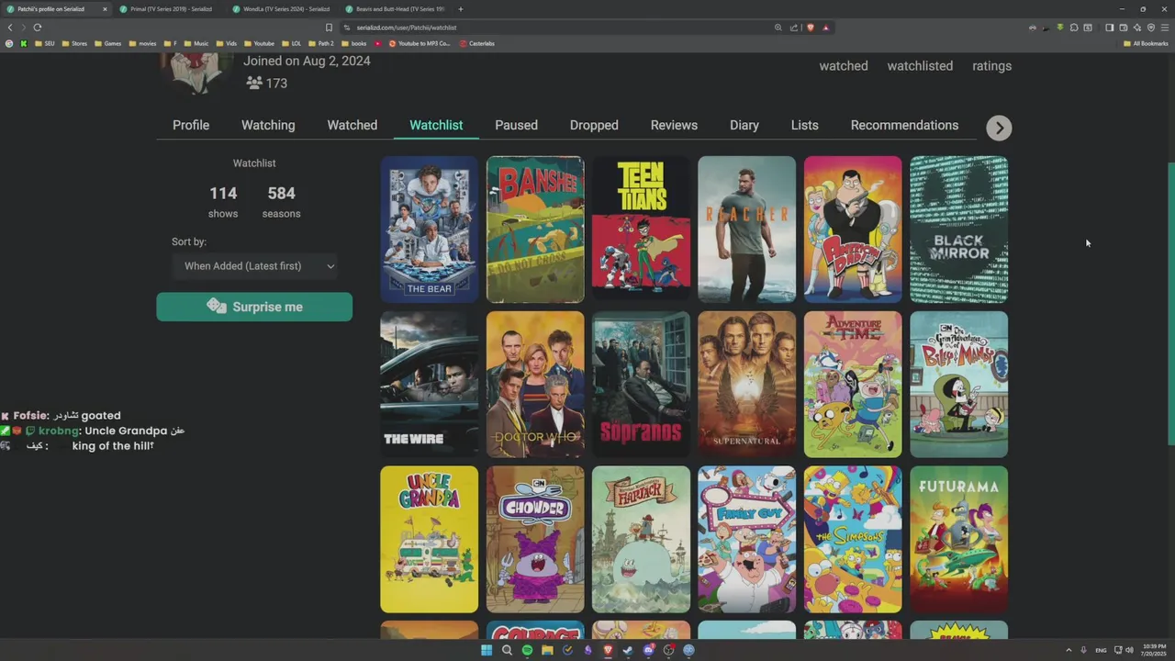The width and height of the screenshot is (1175, 661).
Task: Open The Wire poster
Action: [430, 384]
